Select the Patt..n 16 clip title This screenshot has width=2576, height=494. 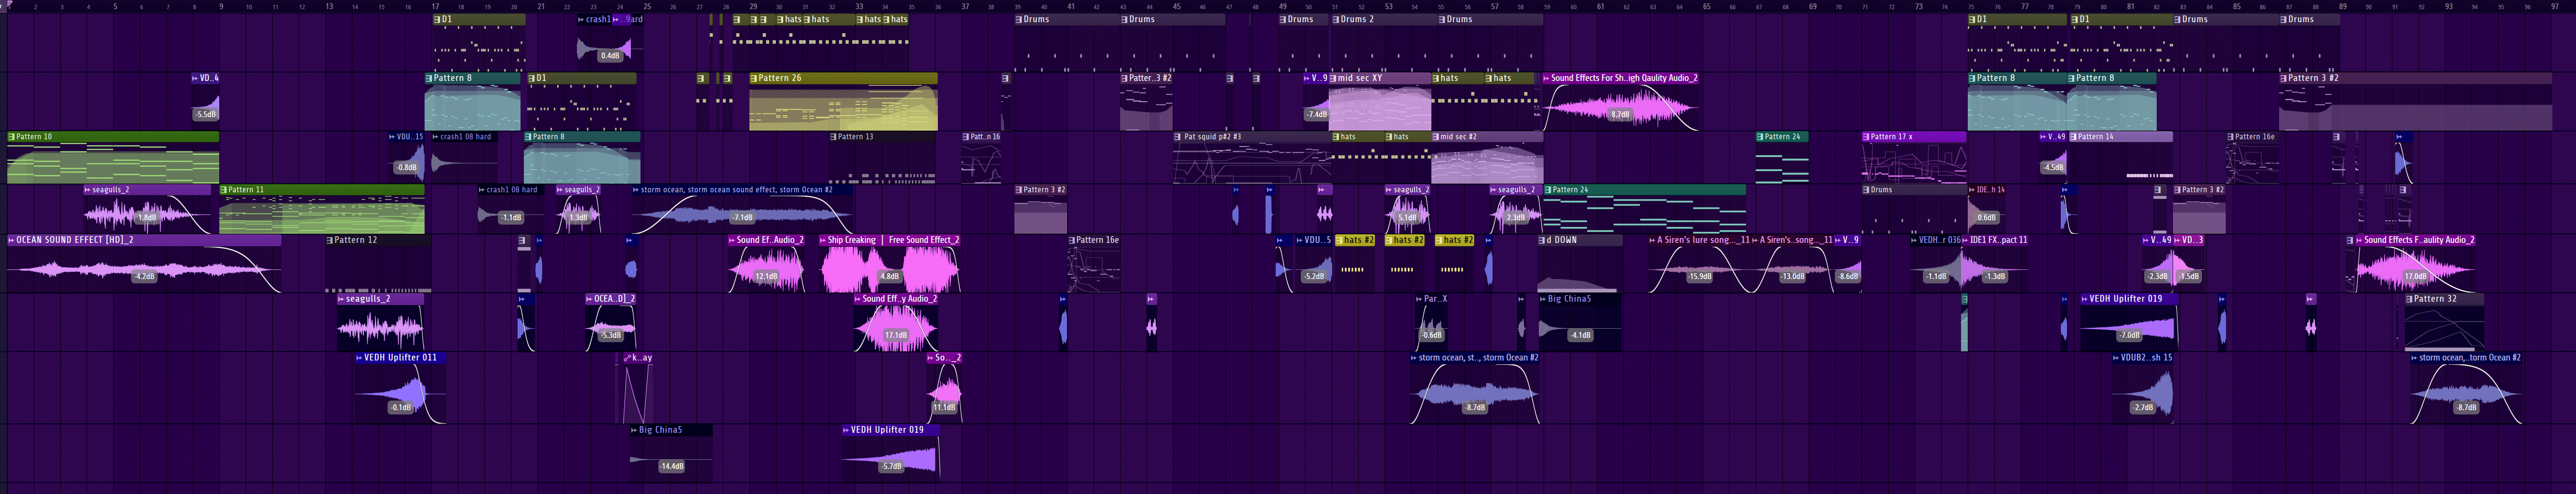(x=984, y=137)
